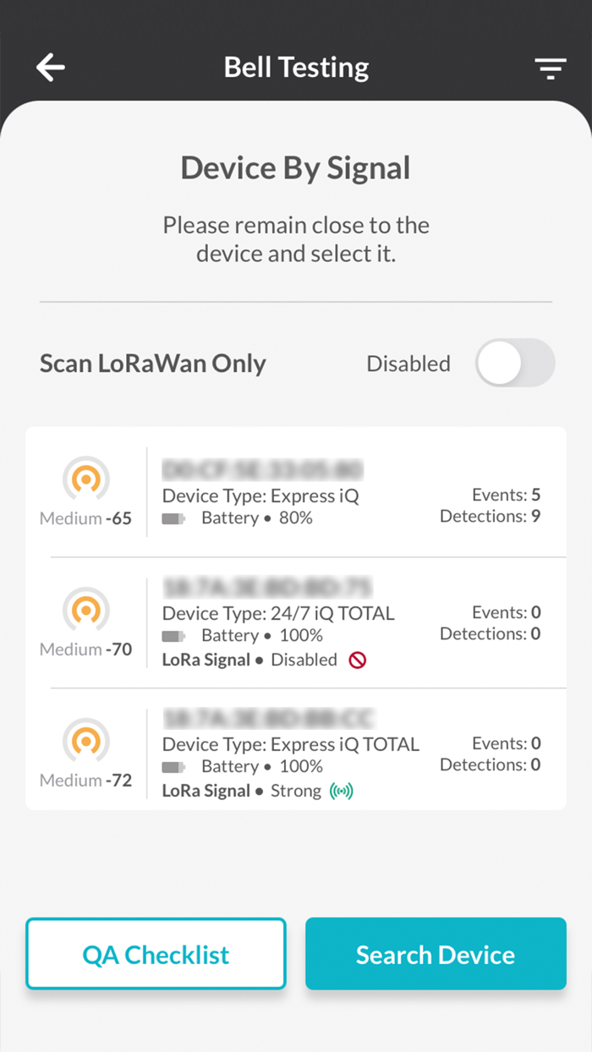Expand the Express iQ device entry

296,495
